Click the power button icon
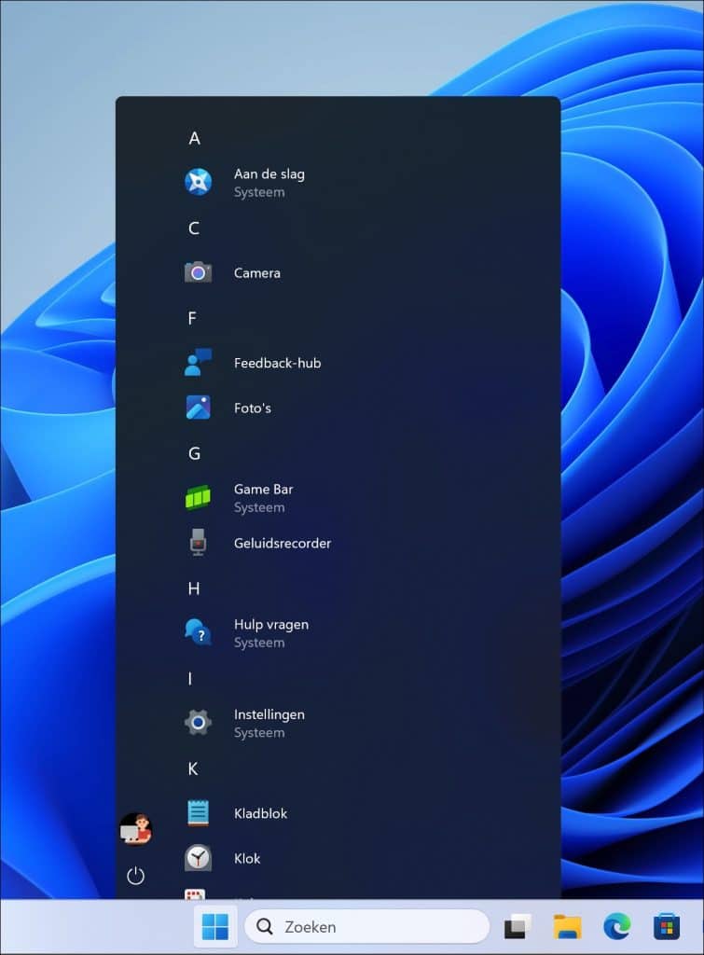Screen dimensions: 704x955 pos(136,876)
